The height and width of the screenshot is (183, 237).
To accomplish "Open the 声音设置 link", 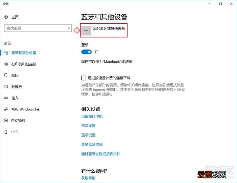I will 88,126.
